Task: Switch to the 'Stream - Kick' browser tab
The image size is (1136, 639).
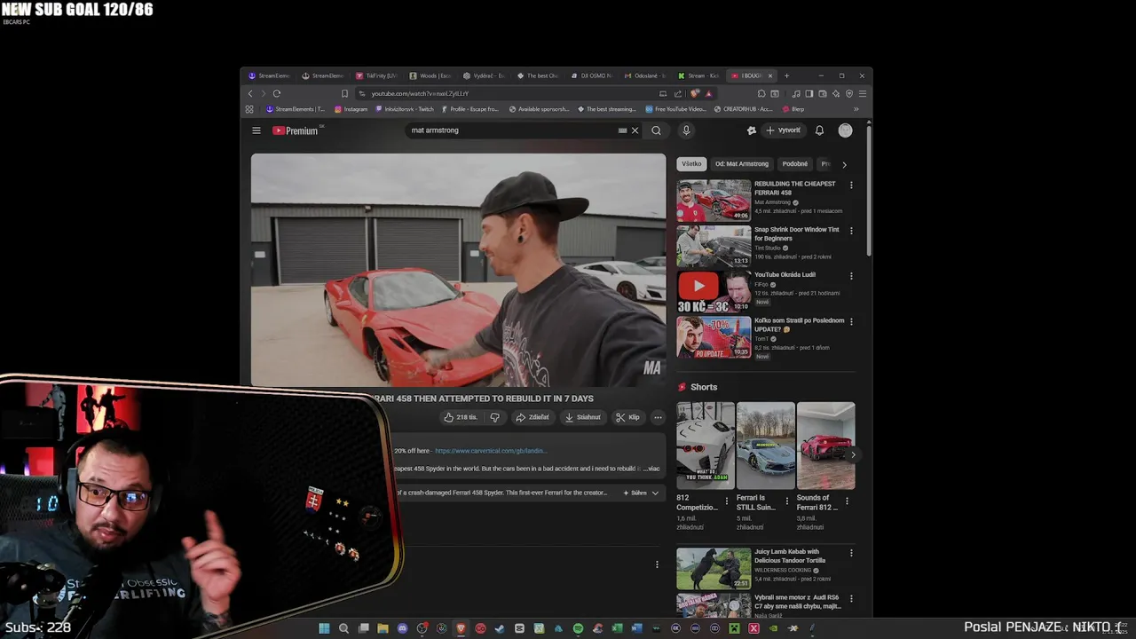Action: point(698,75)
